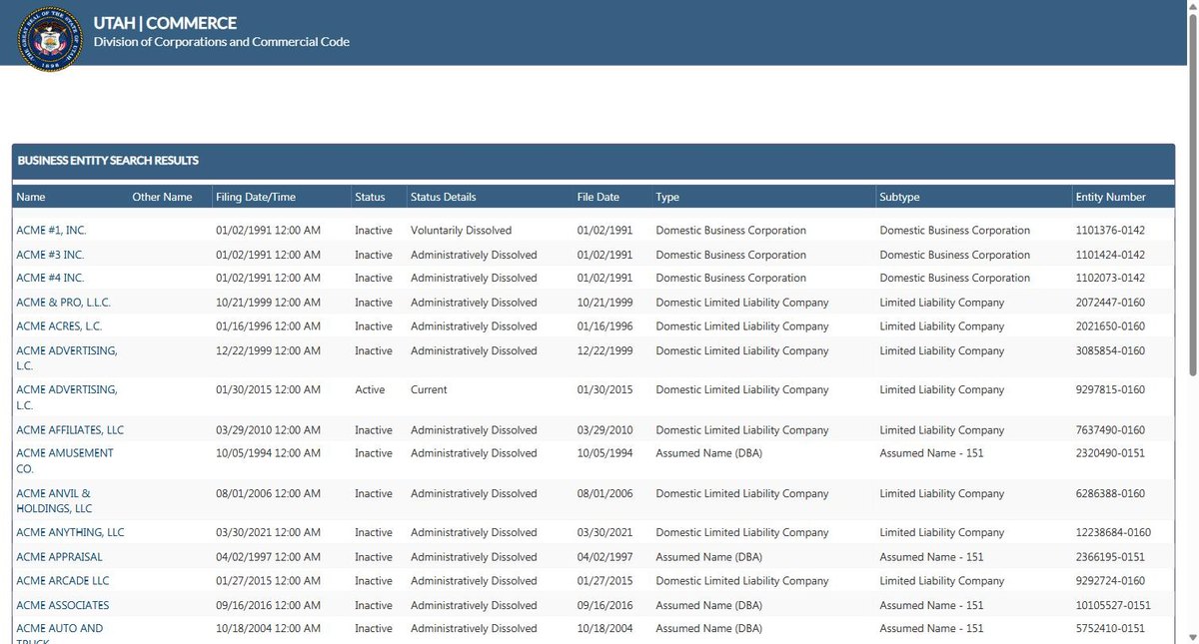Open the ACME ANVIL & HOLDINGS, LLC link
1199x644 pixels.
(x=54, y=501)
